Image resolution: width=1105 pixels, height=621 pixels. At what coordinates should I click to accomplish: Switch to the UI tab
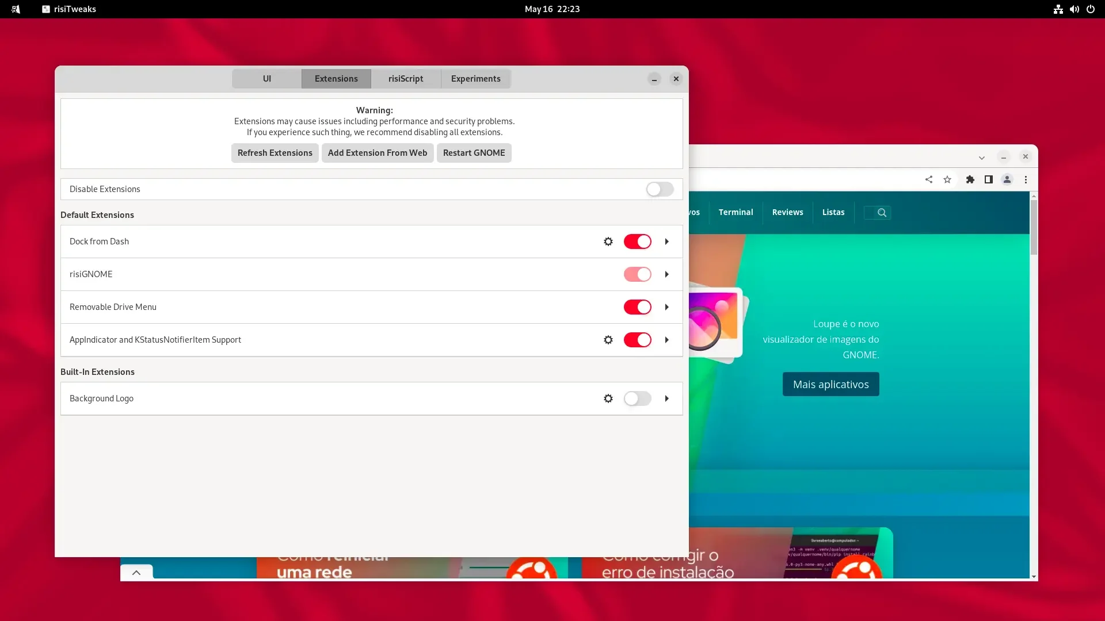pyautogui.click(x=267, y=79)
